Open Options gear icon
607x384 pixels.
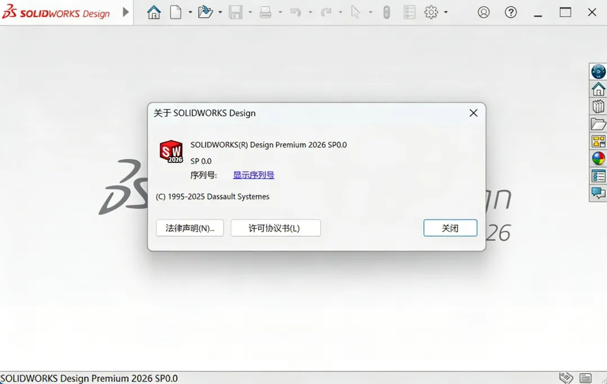(431, 12)
